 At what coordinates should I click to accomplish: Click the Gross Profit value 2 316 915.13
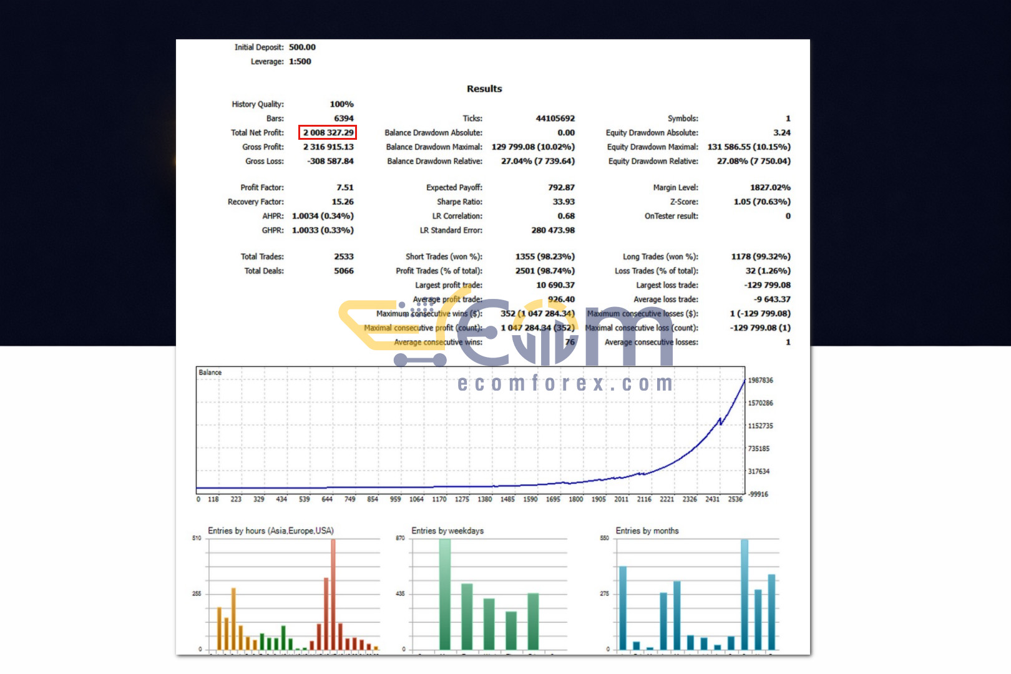click(328, 147)
